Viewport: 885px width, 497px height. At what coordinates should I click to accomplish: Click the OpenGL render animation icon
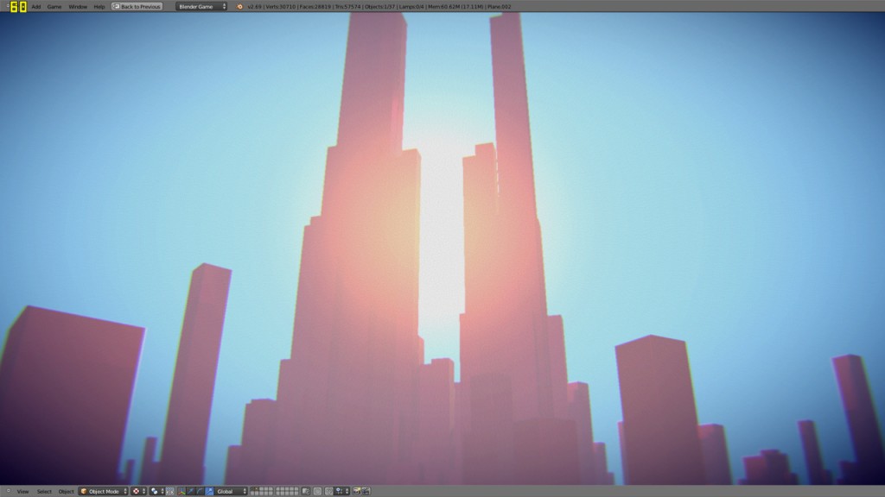367,490
